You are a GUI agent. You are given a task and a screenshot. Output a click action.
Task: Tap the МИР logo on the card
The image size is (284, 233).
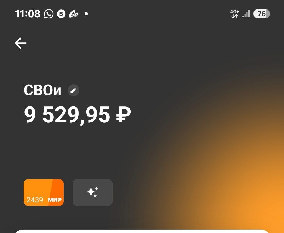click(54, 200)
